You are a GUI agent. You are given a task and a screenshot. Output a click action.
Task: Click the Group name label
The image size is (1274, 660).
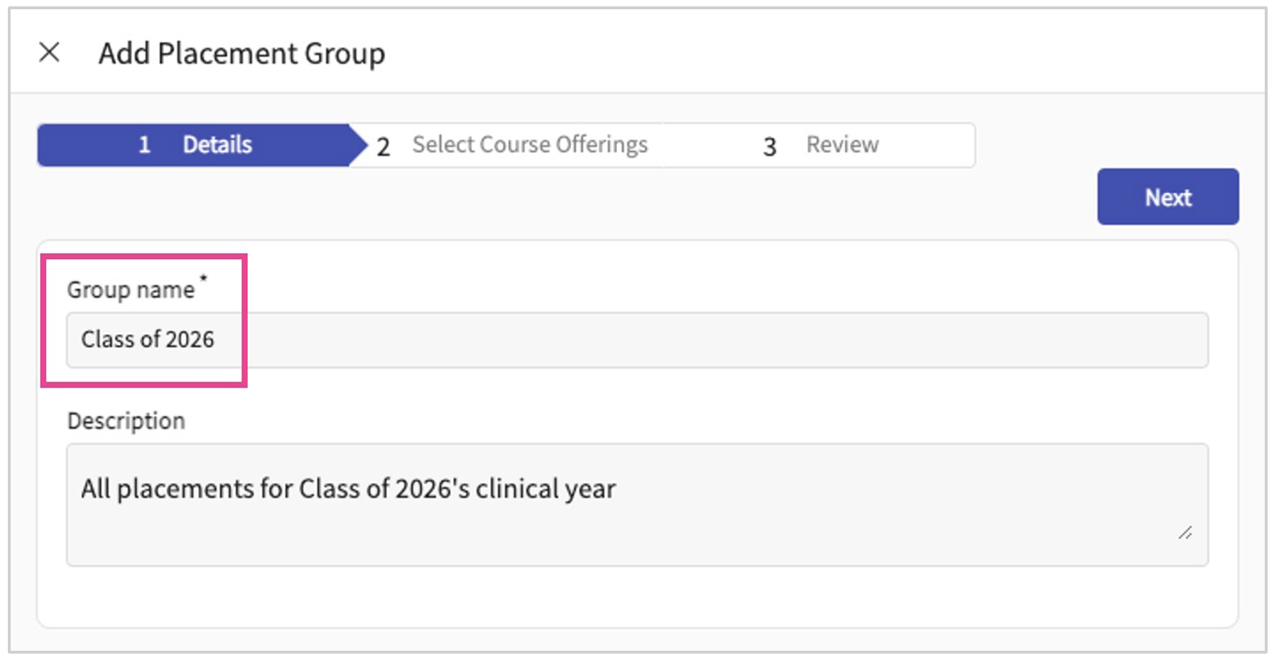click(131, 290)
